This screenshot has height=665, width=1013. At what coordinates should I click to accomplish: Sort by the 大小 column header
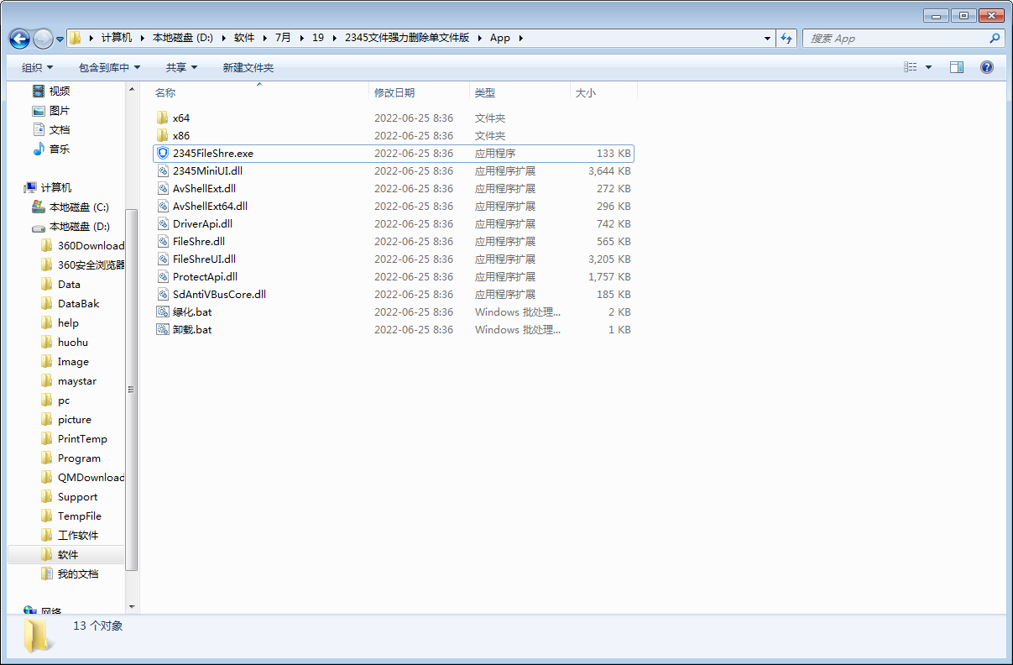click(586, 92)
